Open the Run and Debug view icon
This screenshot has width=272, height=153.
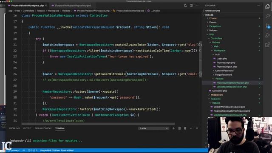click(267, 35)
